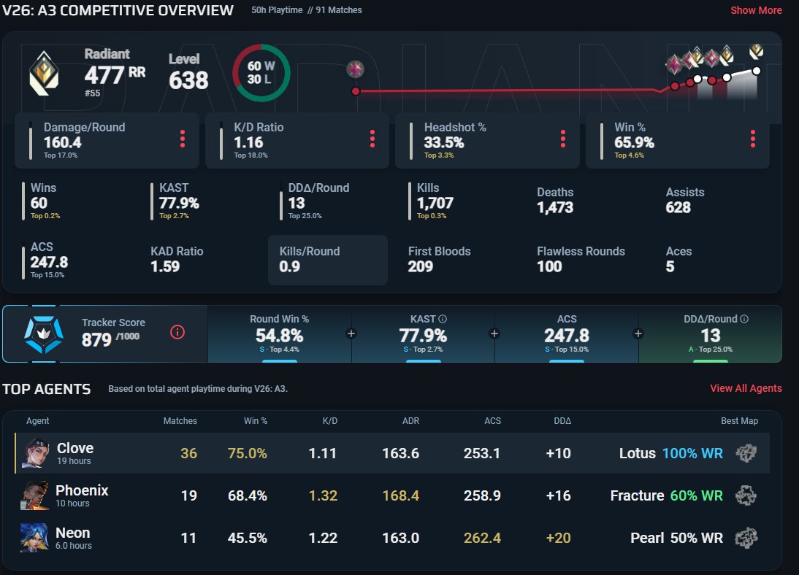Click Lotus 100% WR best map text
The image size is (799, 575).
pyautogui.click(x=670, y=452)
